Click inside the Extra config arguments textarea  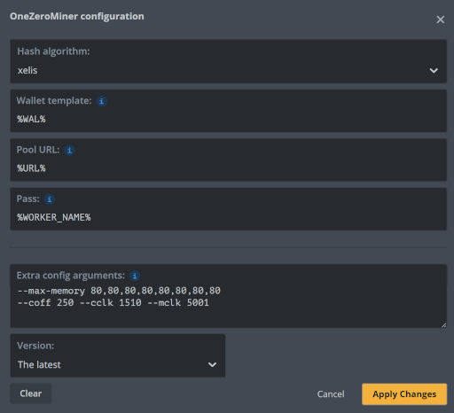228,296
